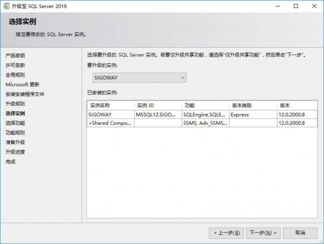
Task: Click version 12.0.2000.8 in SIGOWAY row
Action: tap(297, 115)
